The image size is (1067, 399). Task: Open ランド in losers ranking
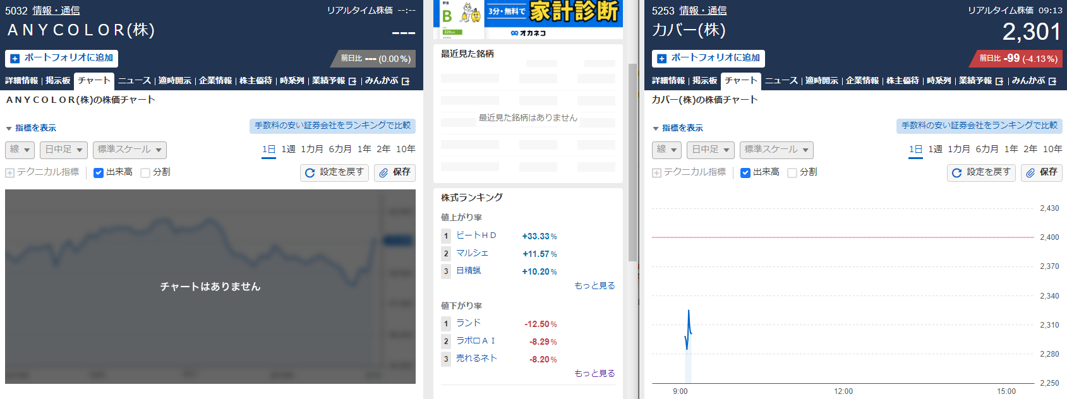tap(469, 323)
